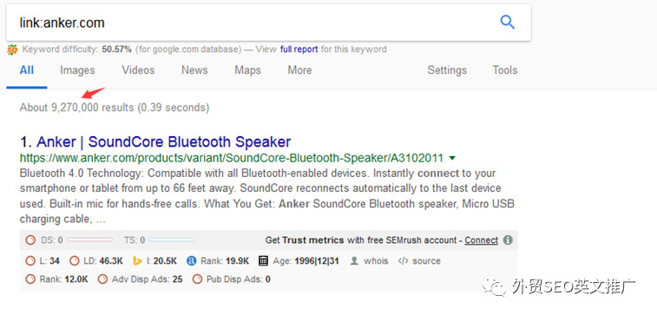Screen dimensions: 657x315
Task: Click the blue search magnifier icon
Action: coord(508,22)
